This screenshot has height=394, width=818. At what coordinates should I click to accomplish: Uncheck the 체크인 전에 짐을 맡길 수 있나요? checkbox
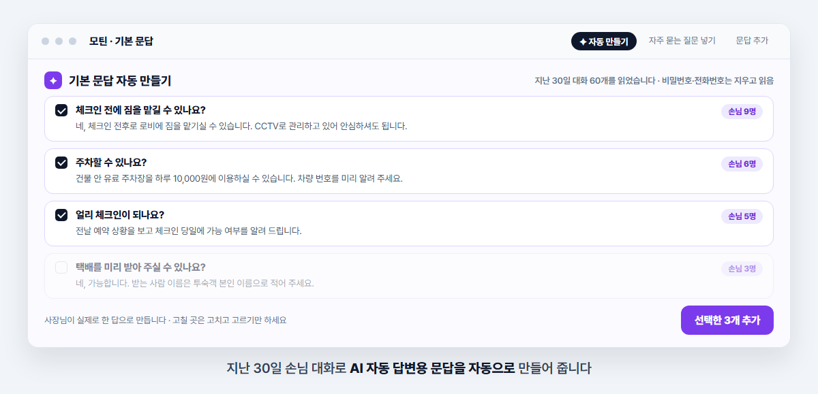tap(61, 110)
